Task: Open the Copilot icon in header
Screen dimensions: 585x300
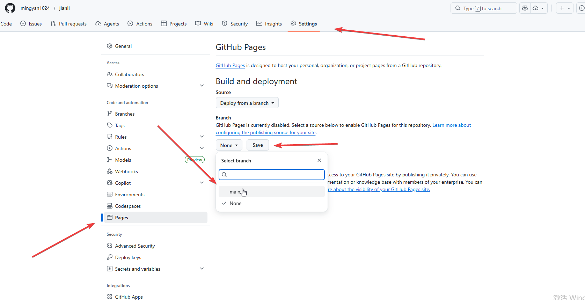Action: coord(525,8)
